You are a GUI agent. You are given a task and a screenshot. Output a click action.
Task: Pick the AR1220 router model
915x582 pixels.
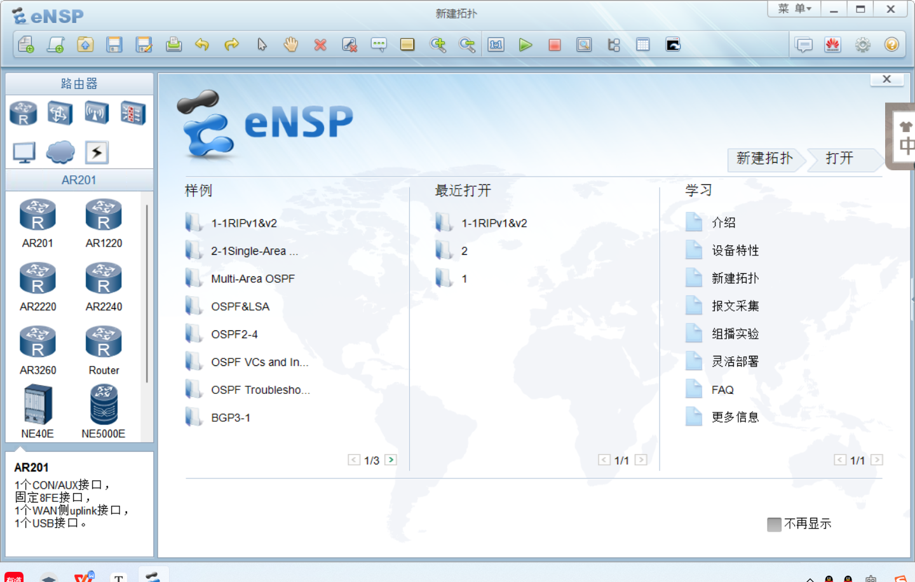(104, 223)
